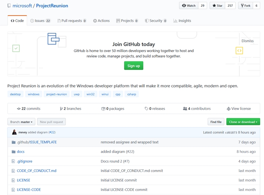Screen dimensions: 264x195
Task: Switch to the Issues tab
Action: 40,21
